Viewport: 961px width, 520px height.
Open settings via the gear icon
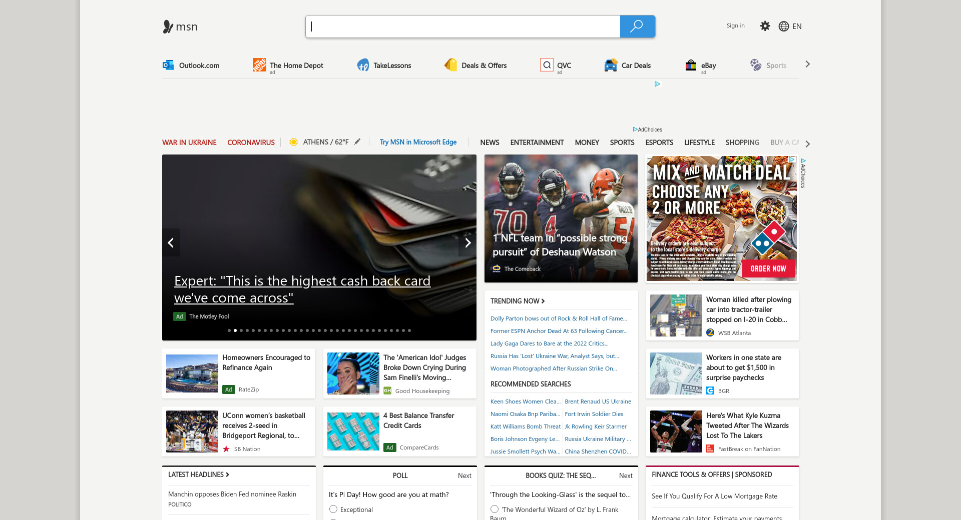(765, 26)
